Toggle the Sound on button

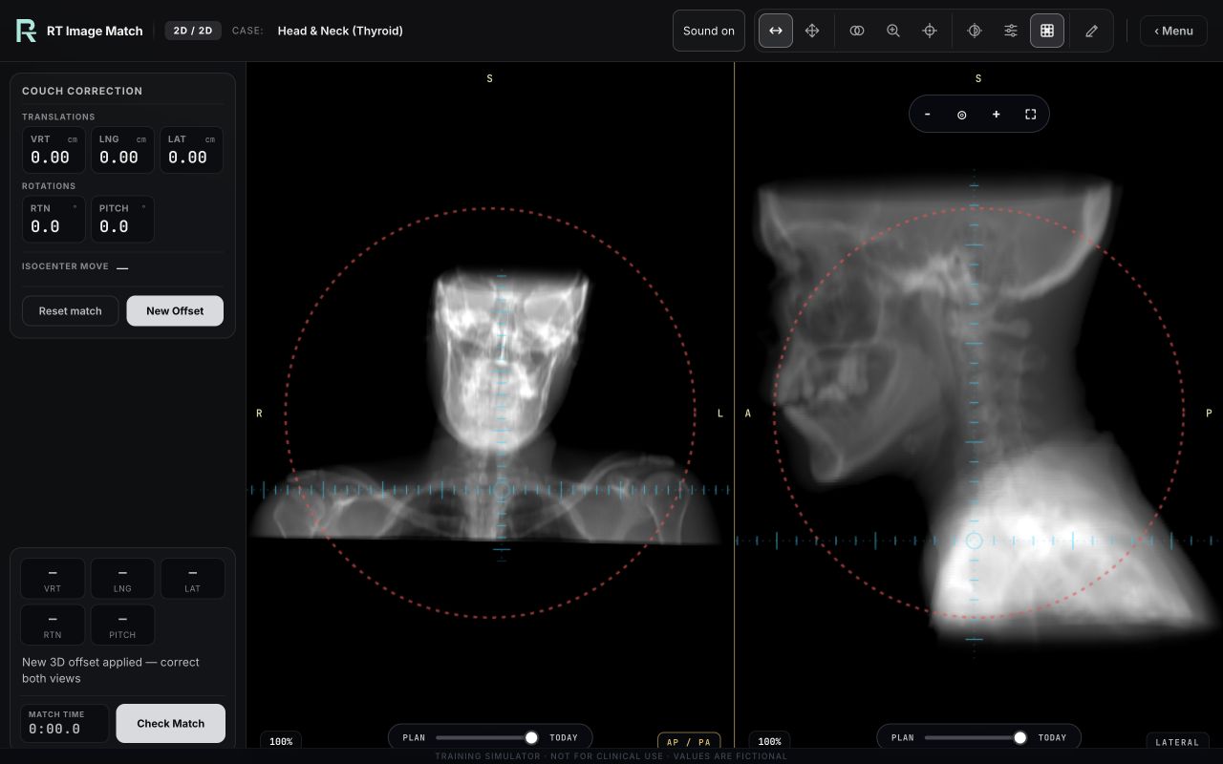pos(709,31)
